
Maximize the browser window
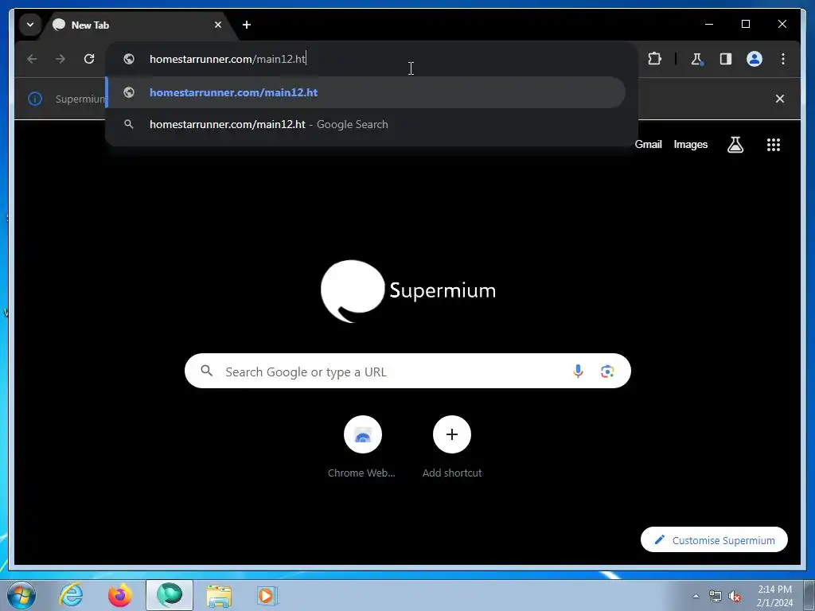[x=745, y=25]
